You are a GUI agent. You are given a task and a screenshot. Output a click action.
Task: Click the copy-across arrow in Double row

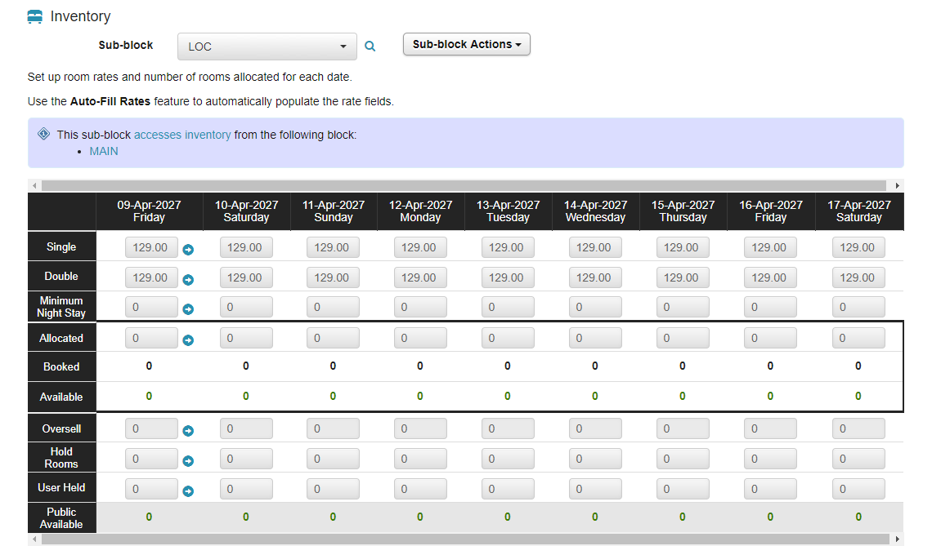coord(188,279)
